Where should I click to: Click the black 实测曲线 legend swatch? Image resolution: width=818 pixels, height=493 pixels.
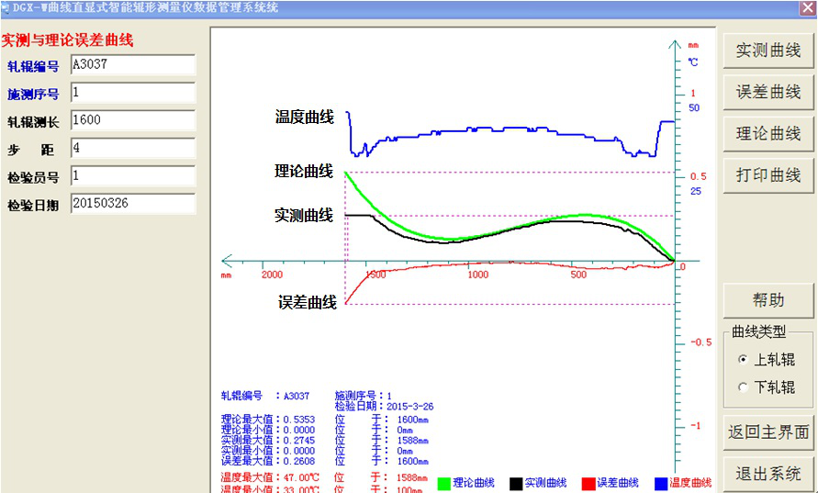coord(516,483)
